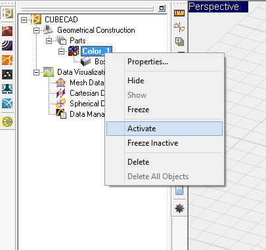
Task: Click the teal airplane-shaped icon
Action: (x=7, y=89)
